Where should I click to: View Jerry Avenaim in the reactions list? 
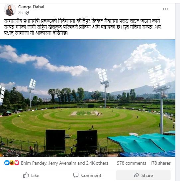pos(62,163)
